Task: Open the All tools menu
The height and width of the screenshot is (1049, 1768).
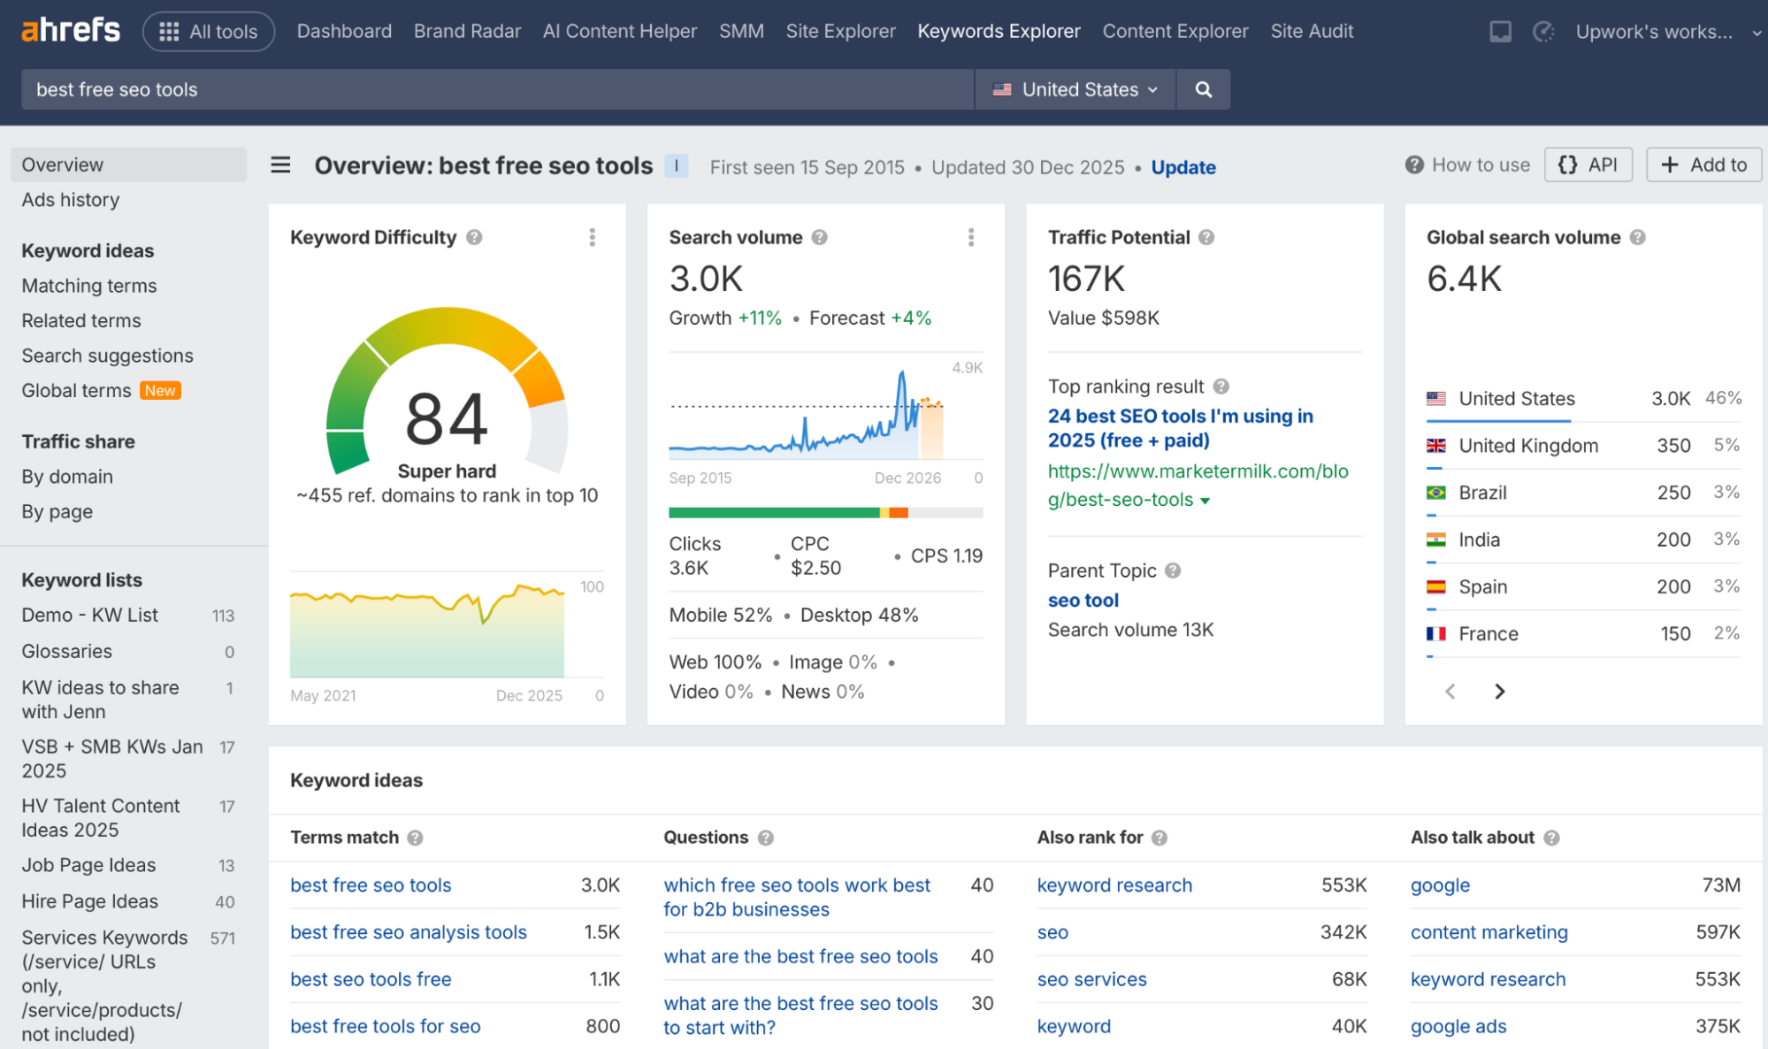Action: (209, 32)
